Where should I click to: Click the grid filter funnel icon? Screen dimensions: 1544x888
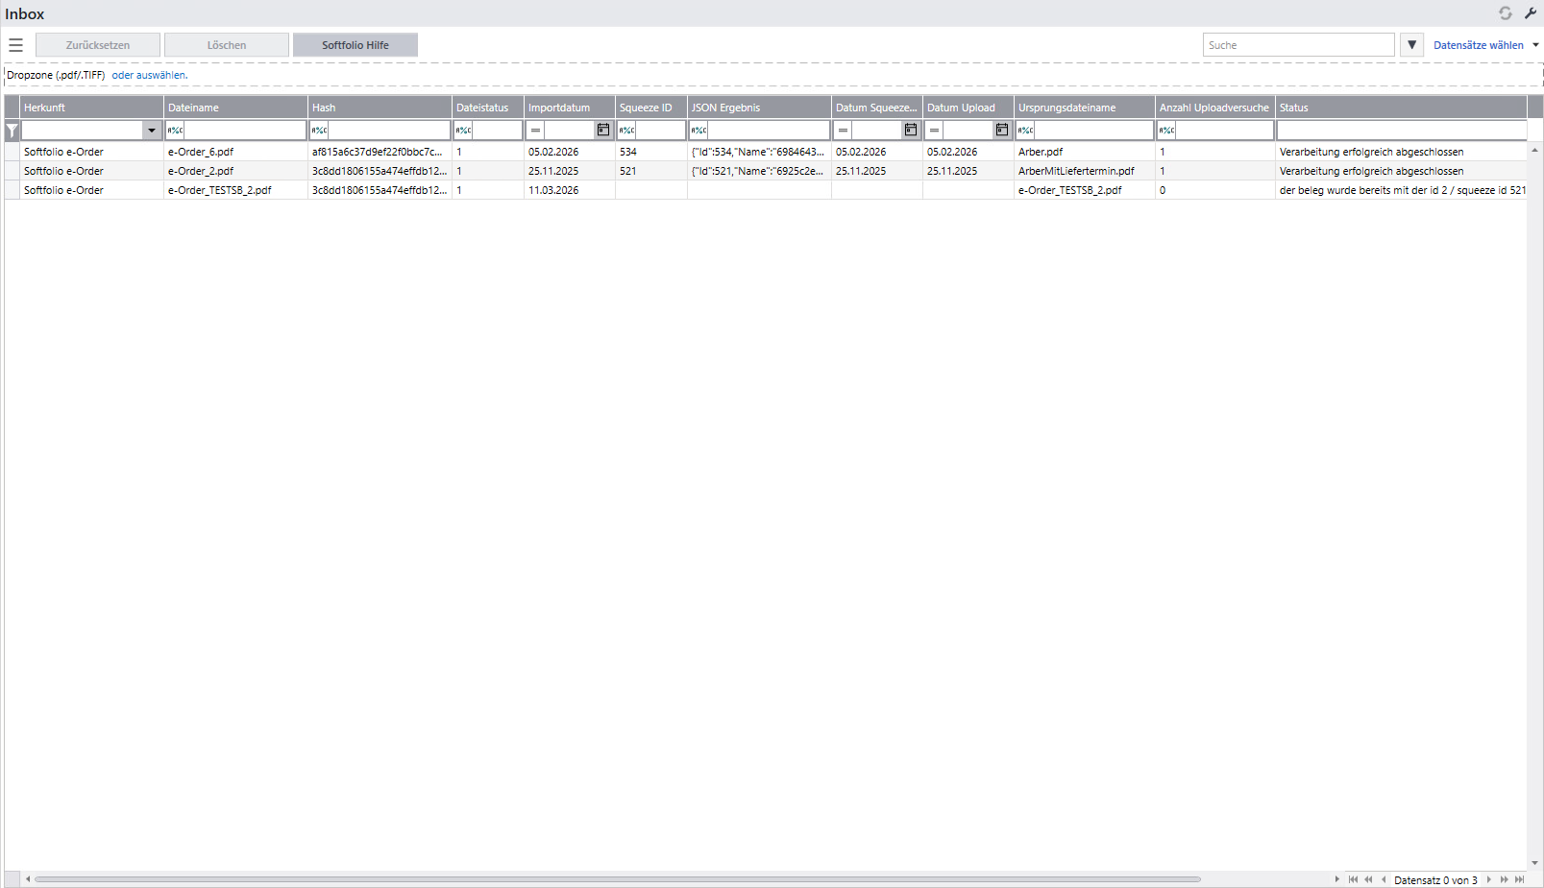[12, 131]
